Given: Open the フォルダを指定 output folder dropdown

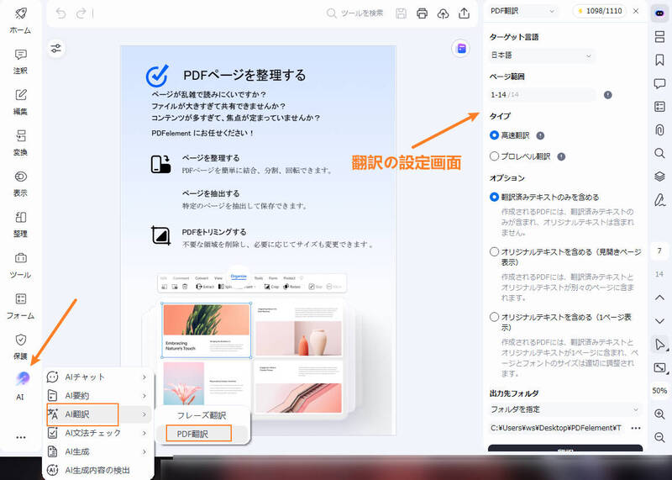Looking at the screenshot, I should tap(564, 409).
